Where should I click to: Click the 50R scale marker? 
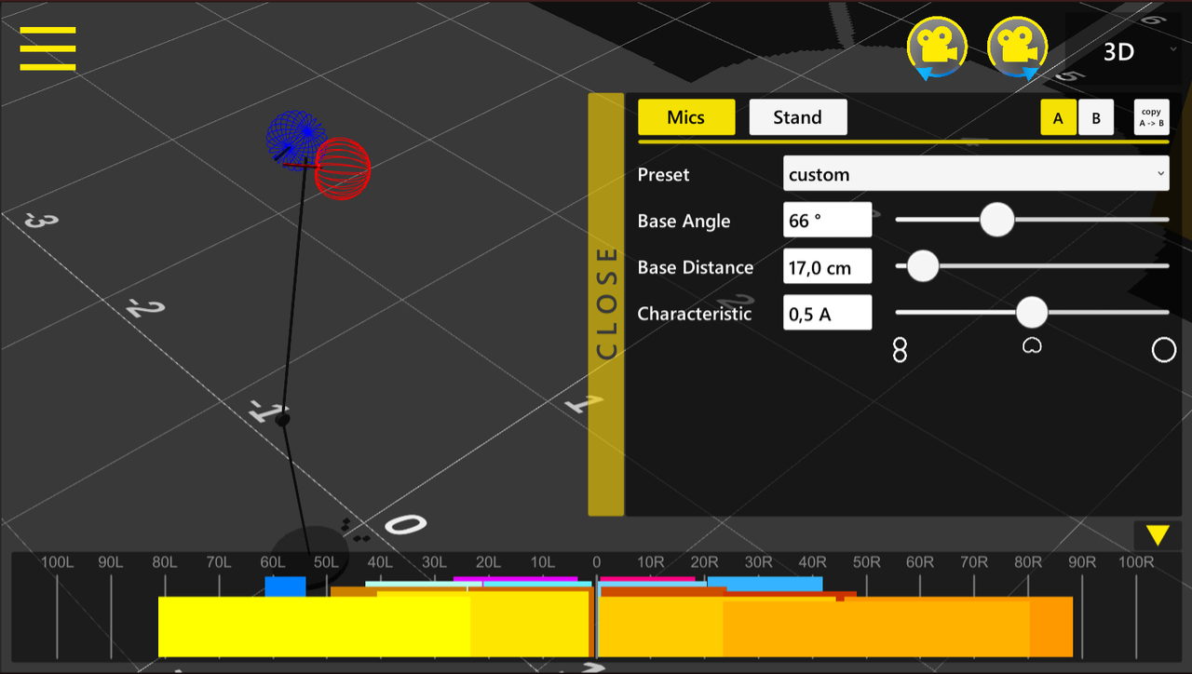[866, 563]
